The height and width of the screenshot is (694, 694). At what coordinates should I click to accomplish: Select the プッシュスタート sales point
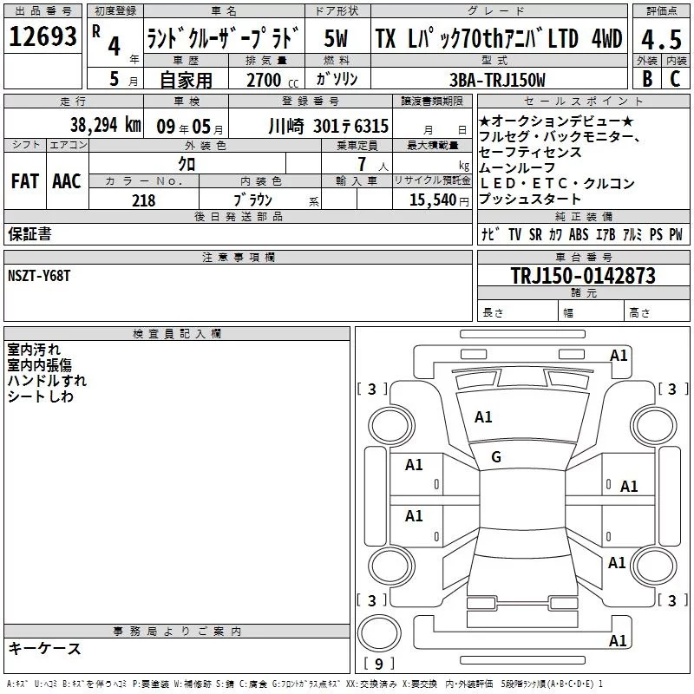click(529, 200)
